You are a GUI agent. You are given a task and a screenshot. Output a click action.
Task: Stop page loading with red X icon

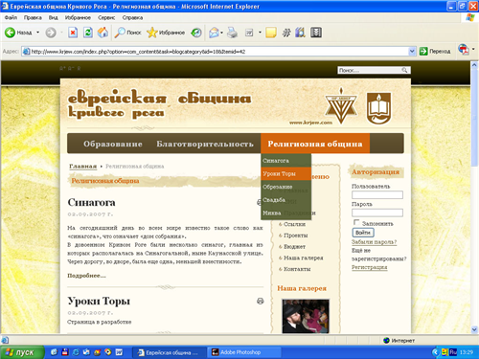coord(73,33)
